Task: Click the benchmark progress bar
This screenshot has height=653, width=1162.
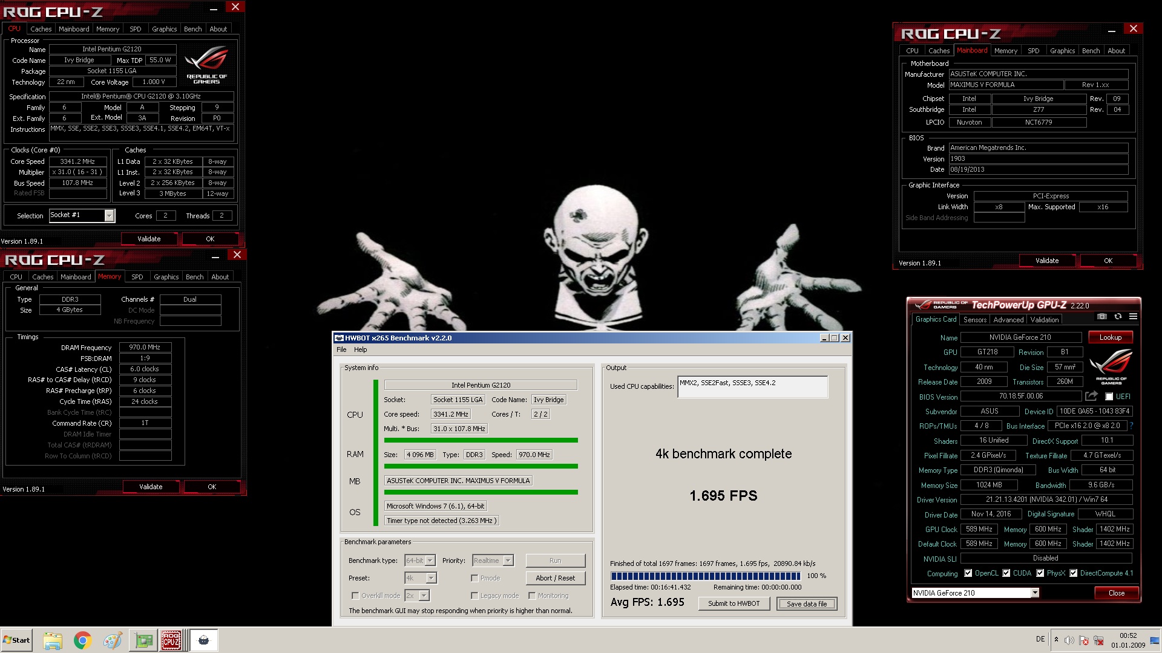Action: click(706, 576)
